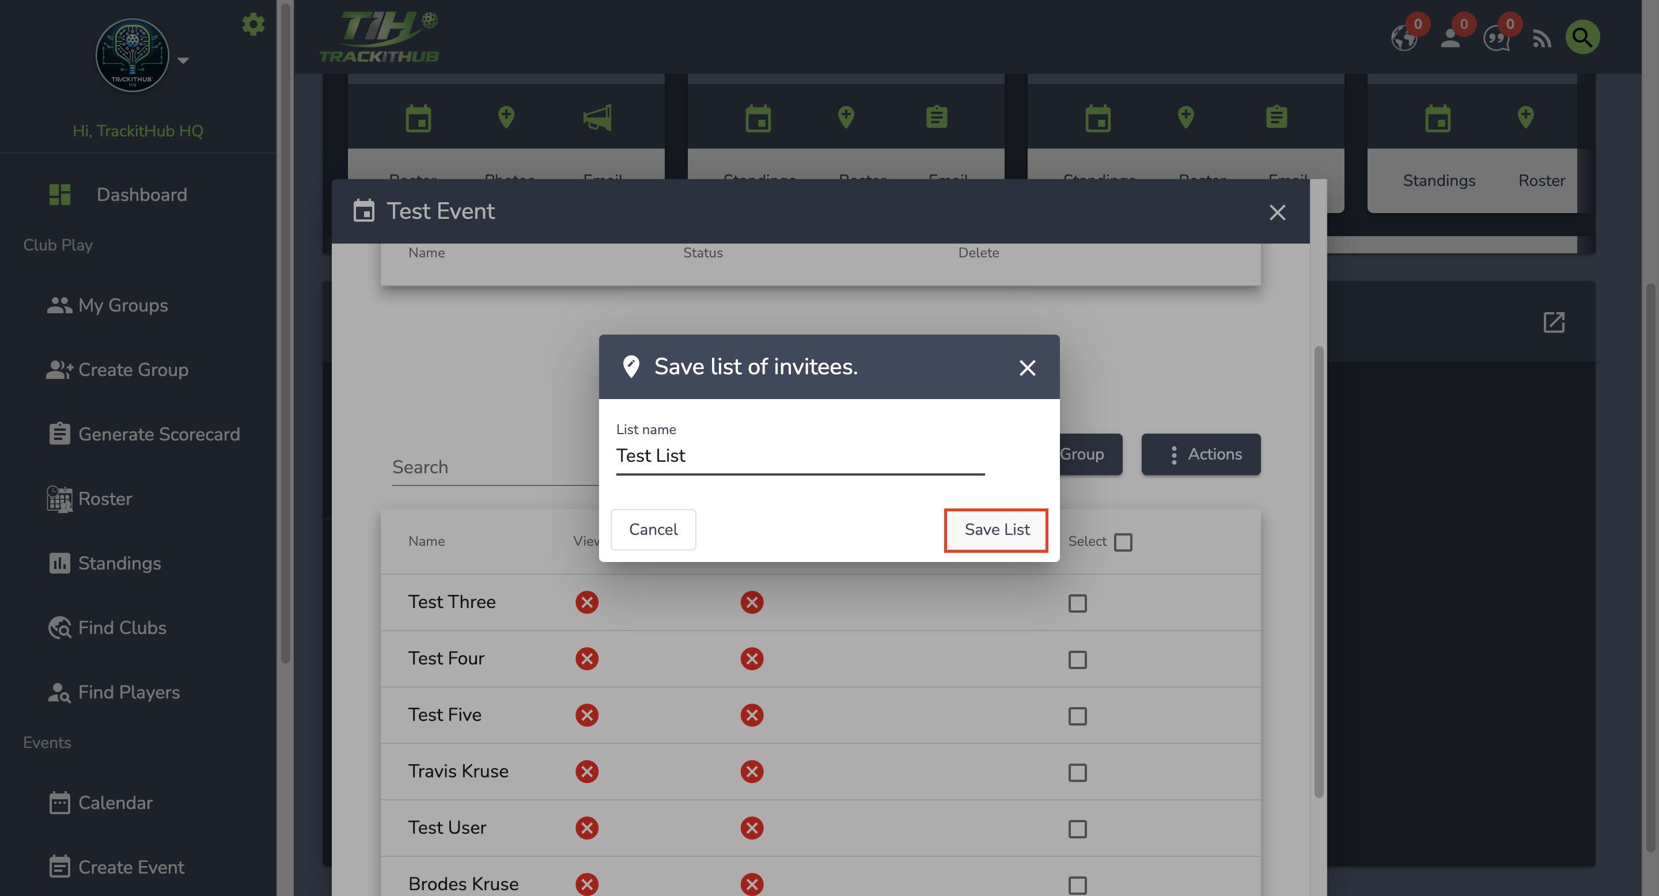The image size is (1659, 896).
Task: Click calendar icon on first event card
Action: [419, 118]
